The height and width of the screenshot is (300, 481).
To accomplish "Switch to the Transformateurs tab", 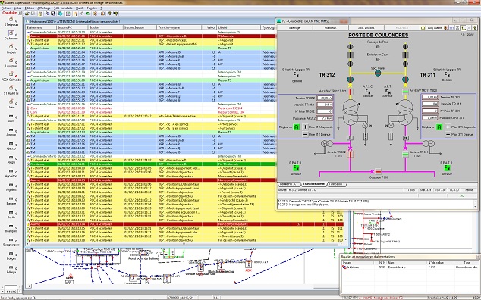I will (313, 184).
